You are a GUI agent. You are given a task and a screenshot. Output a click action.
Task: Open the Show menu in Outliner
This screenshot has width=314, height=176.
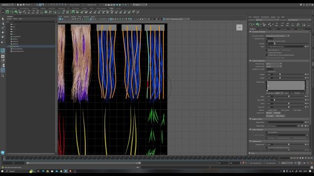tap(15, 19)
